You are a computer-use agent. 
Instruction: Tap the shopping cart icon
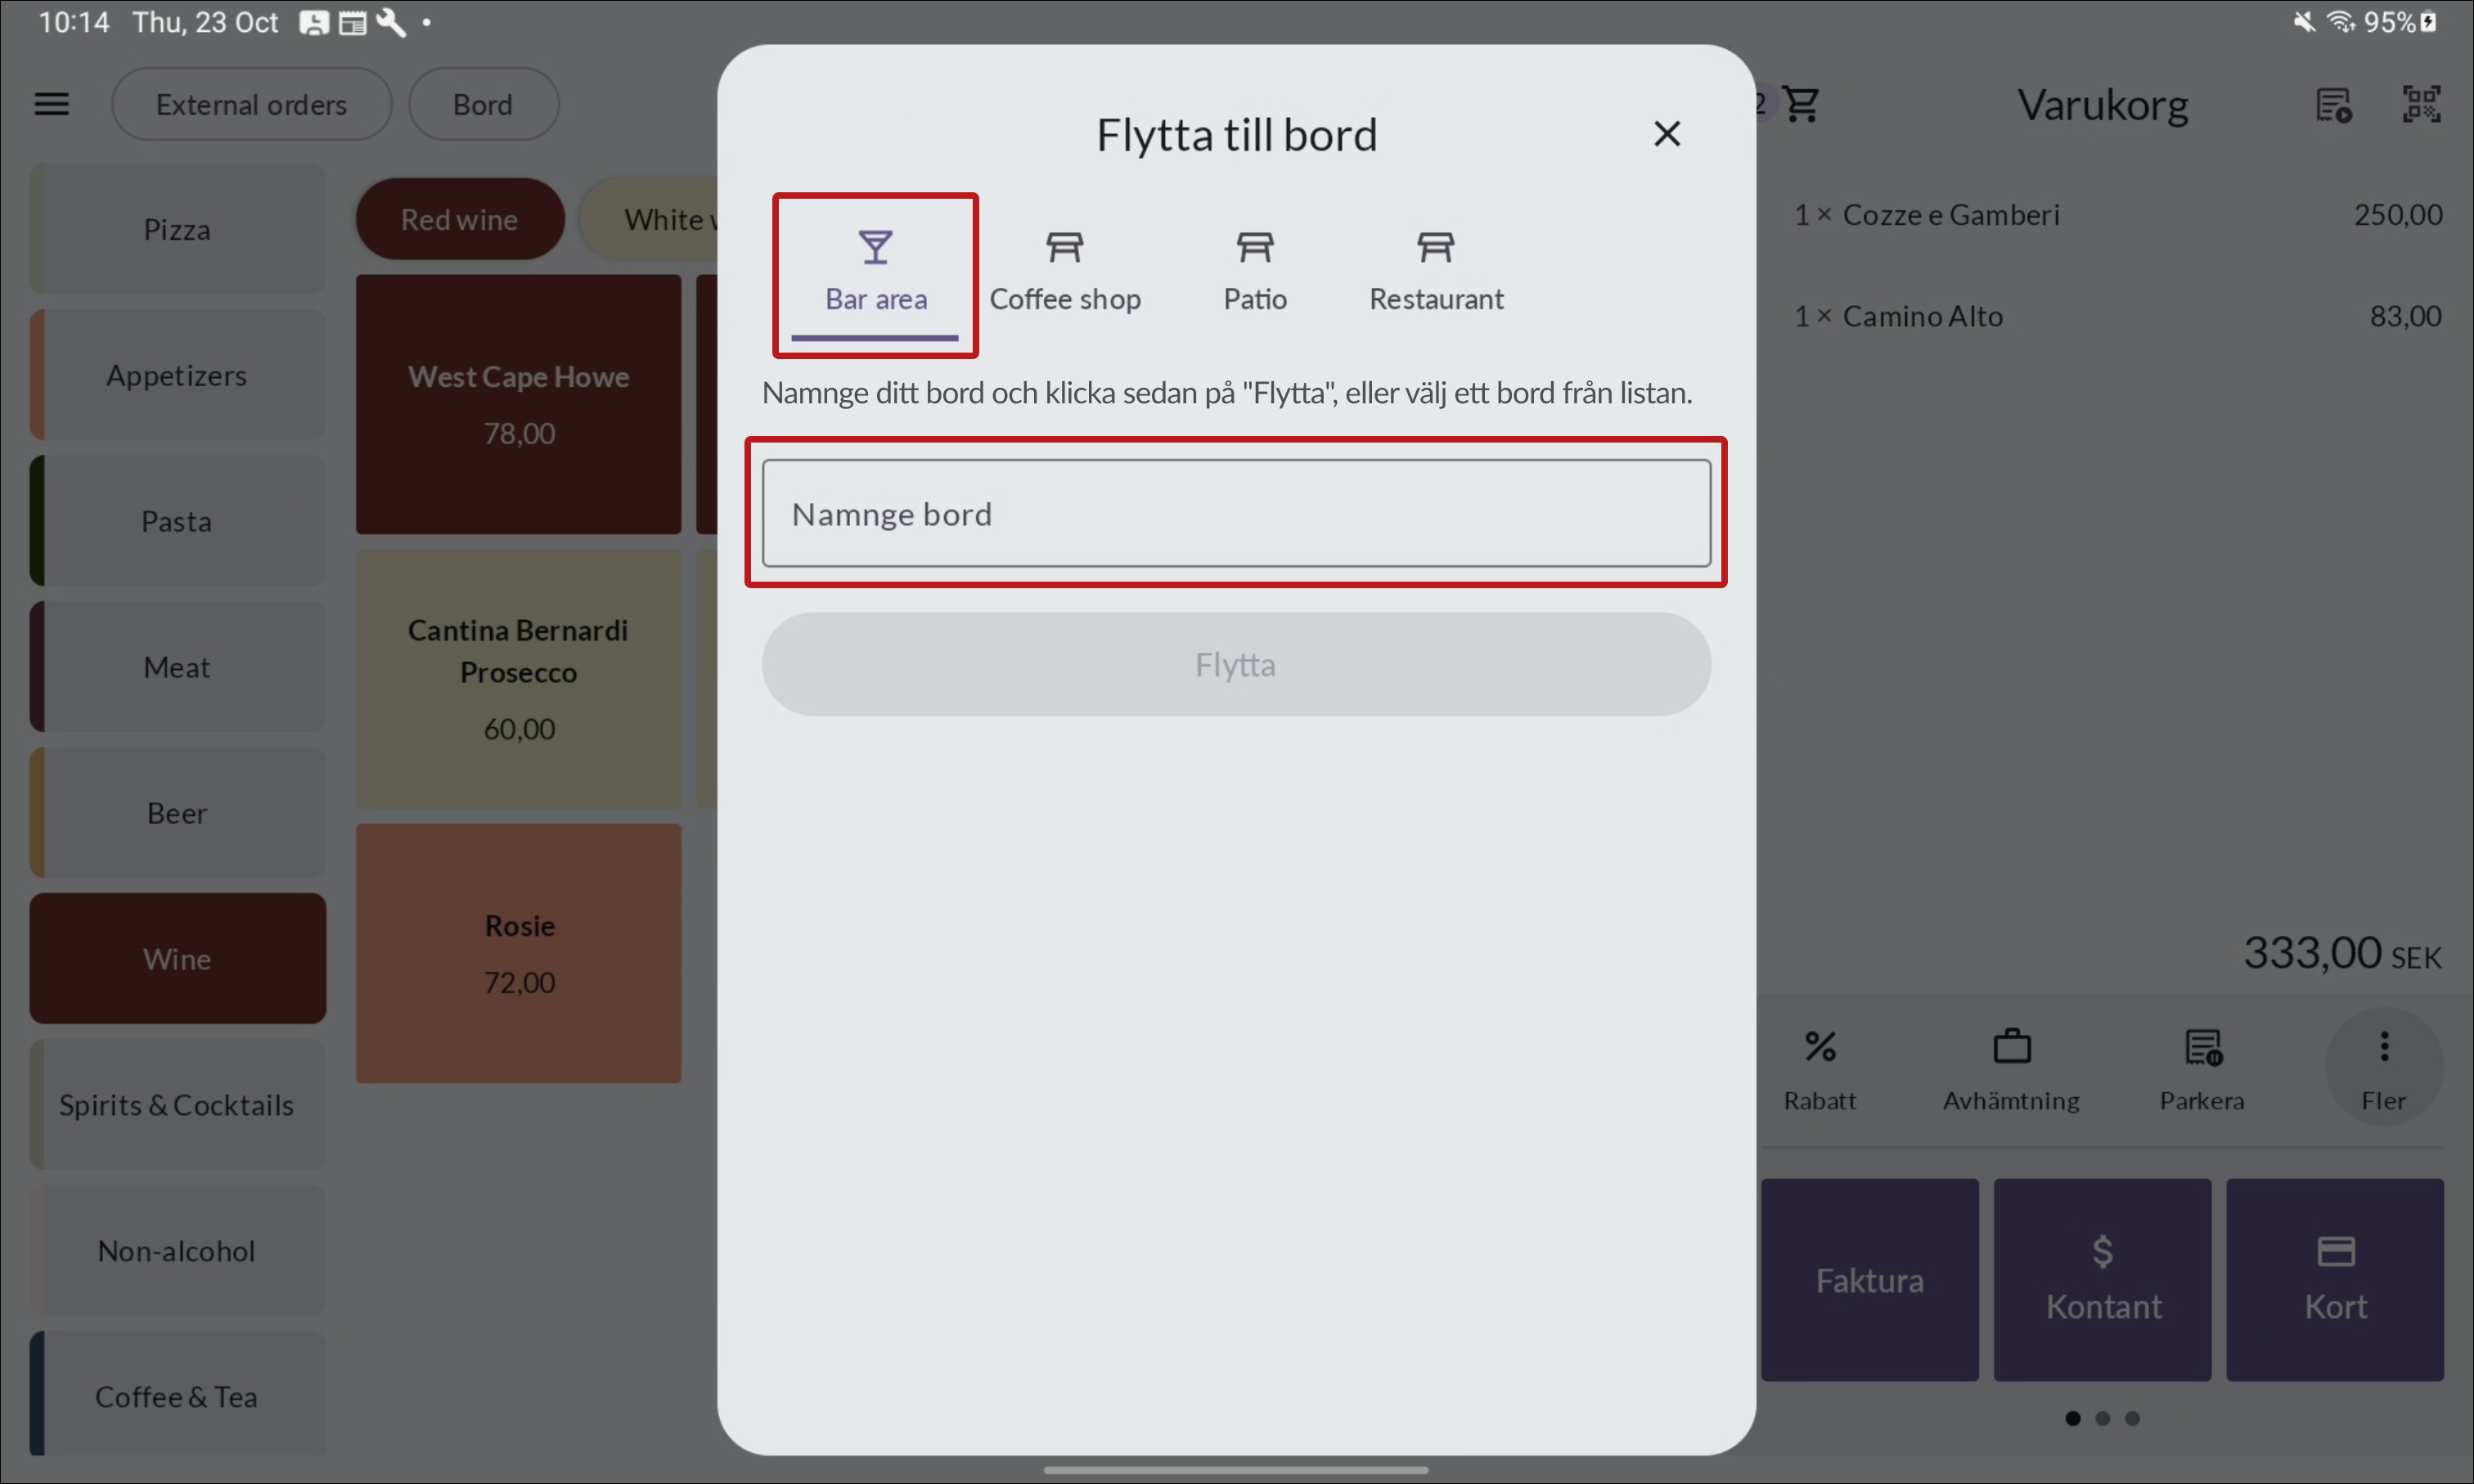(x=1801, y=104)
